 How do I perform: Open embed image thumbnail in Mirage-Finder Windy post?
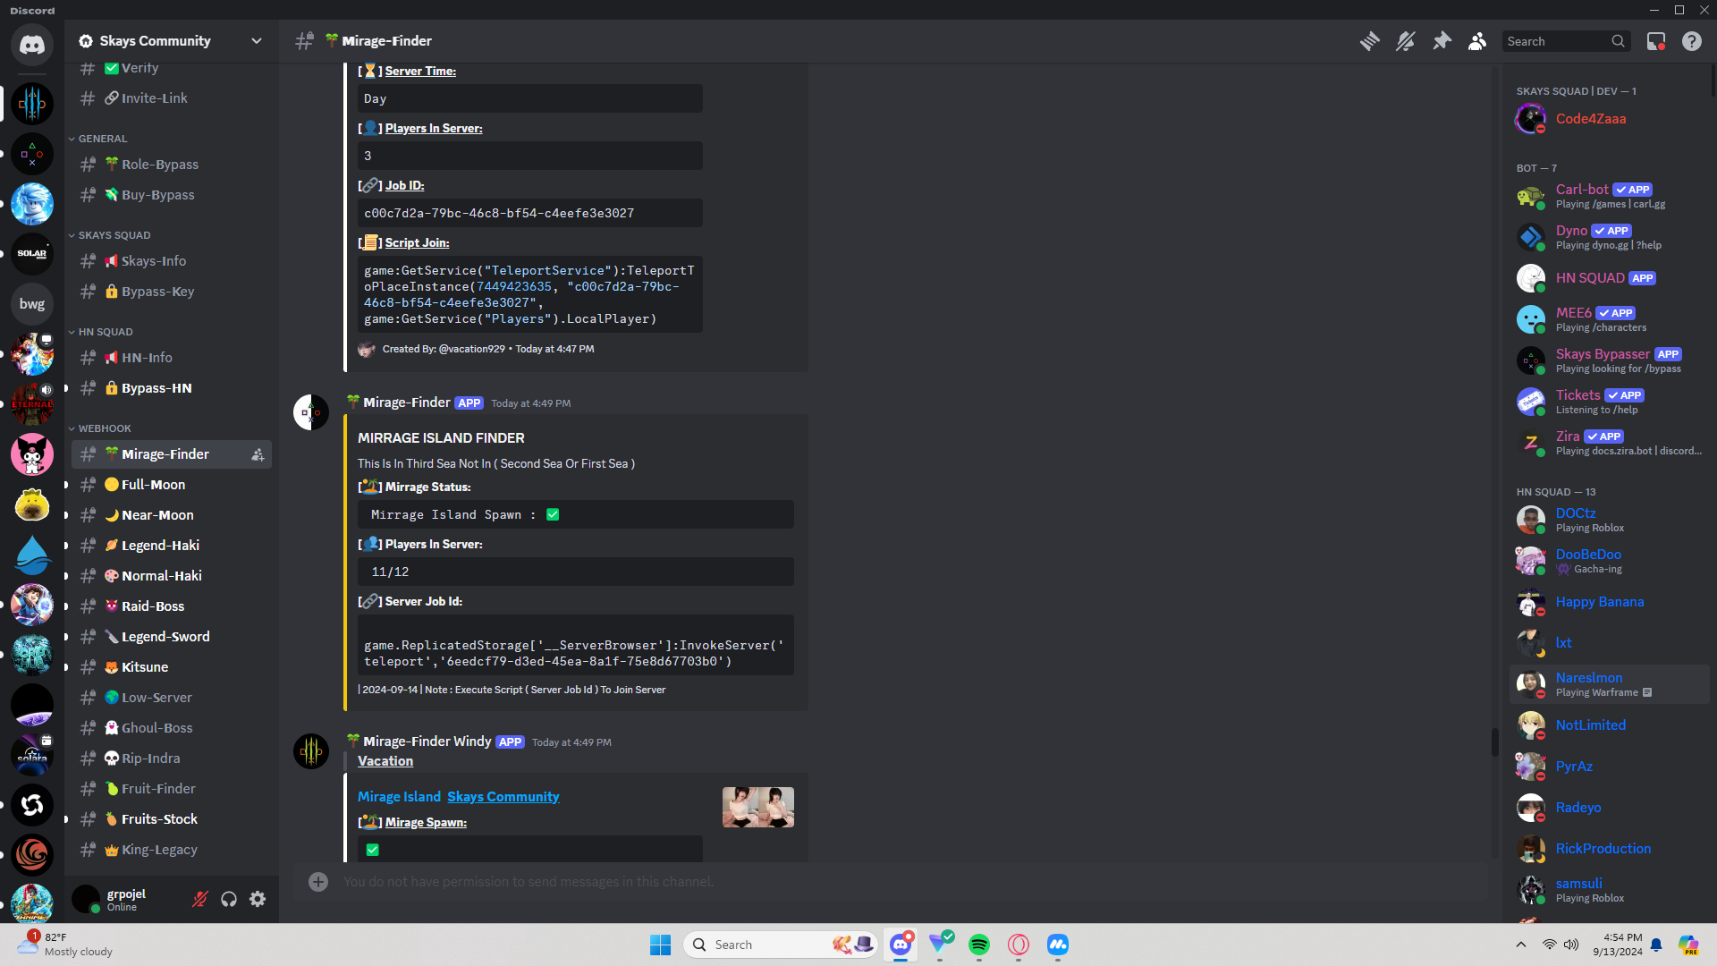(758, 808)
